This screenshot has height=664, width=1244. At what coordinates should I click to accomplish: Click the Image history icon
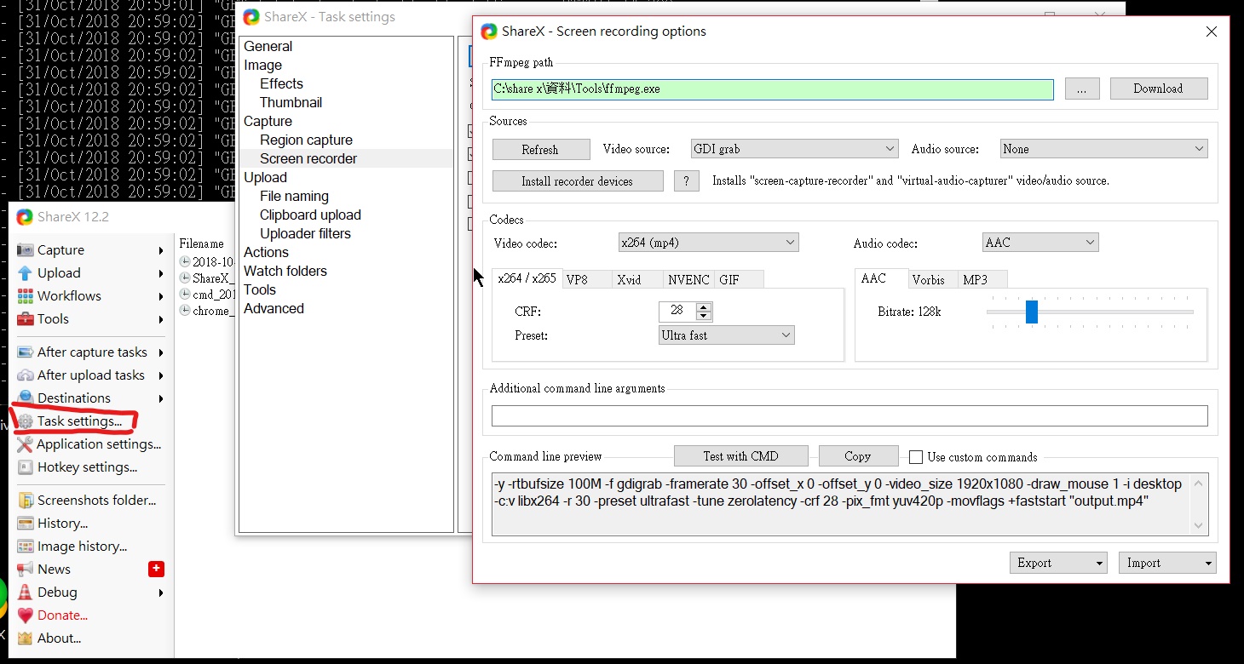pyautogui.click(x=26, y=547)
